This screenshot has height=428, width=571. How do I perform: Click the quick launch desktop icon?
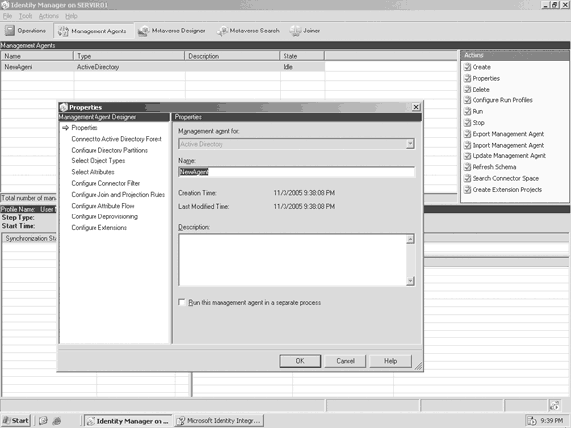[43, 421]
